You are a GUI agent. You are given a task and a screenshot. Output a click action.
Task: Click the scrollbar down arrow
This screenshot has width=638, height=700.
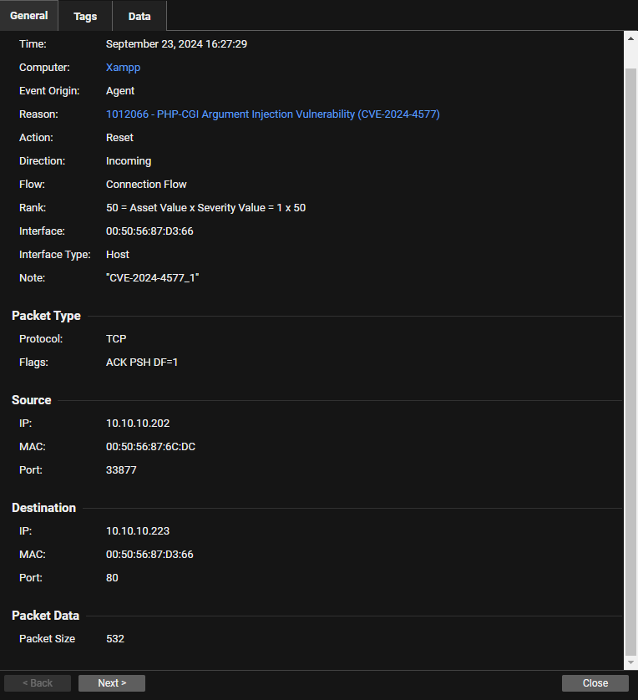tap(630, 662)
